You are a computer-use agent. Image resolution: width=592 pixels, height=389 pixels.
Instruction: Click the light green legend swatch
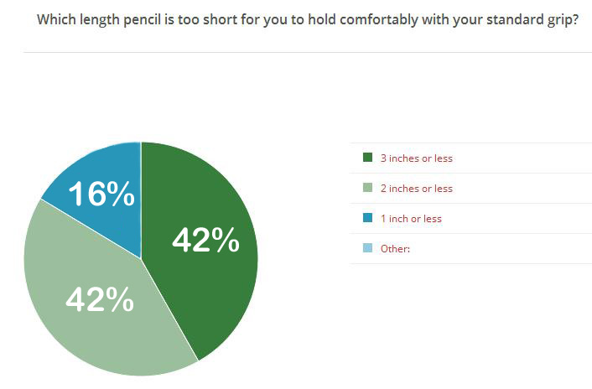(x=367, y=188)
